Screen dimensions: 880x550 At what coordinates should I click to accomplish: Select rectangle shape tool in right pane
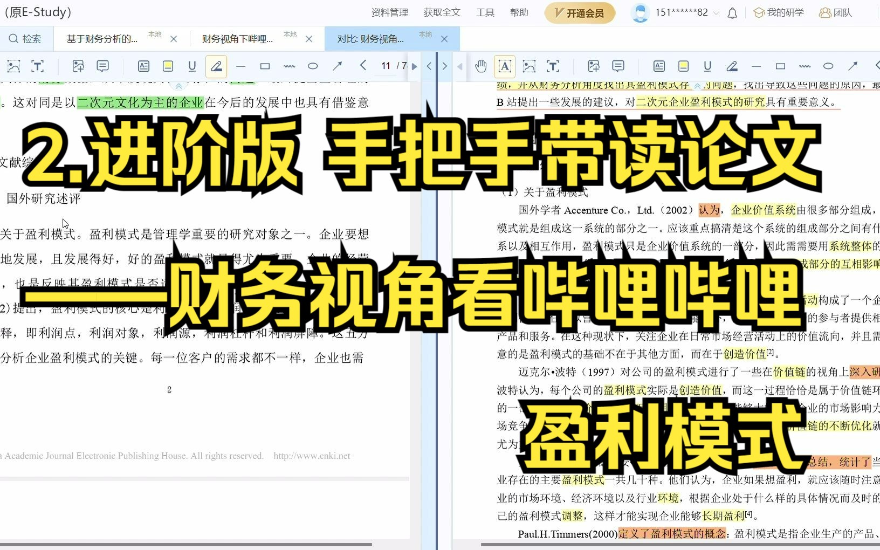click(780, 66)
